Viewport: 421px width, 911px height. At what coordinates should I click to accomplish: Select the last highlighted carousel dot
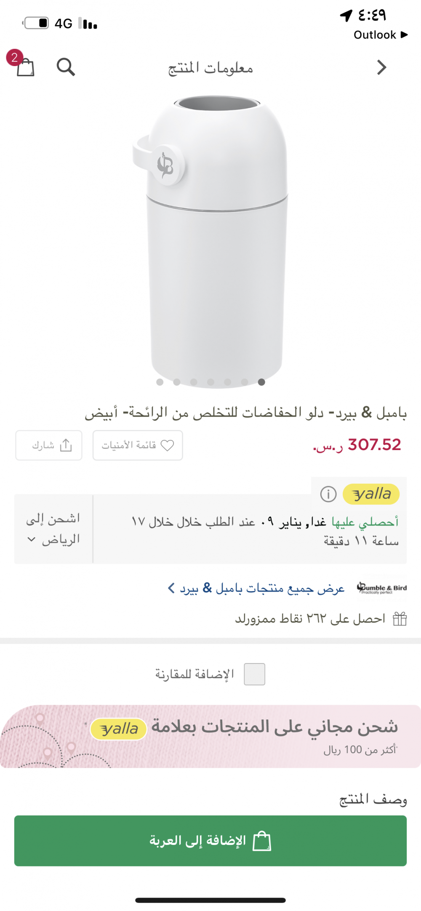click(261, 382)
